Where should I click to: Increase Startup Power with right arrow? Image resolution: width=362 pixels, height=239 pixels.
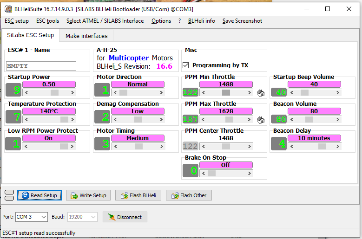click(x=72, y=93)
